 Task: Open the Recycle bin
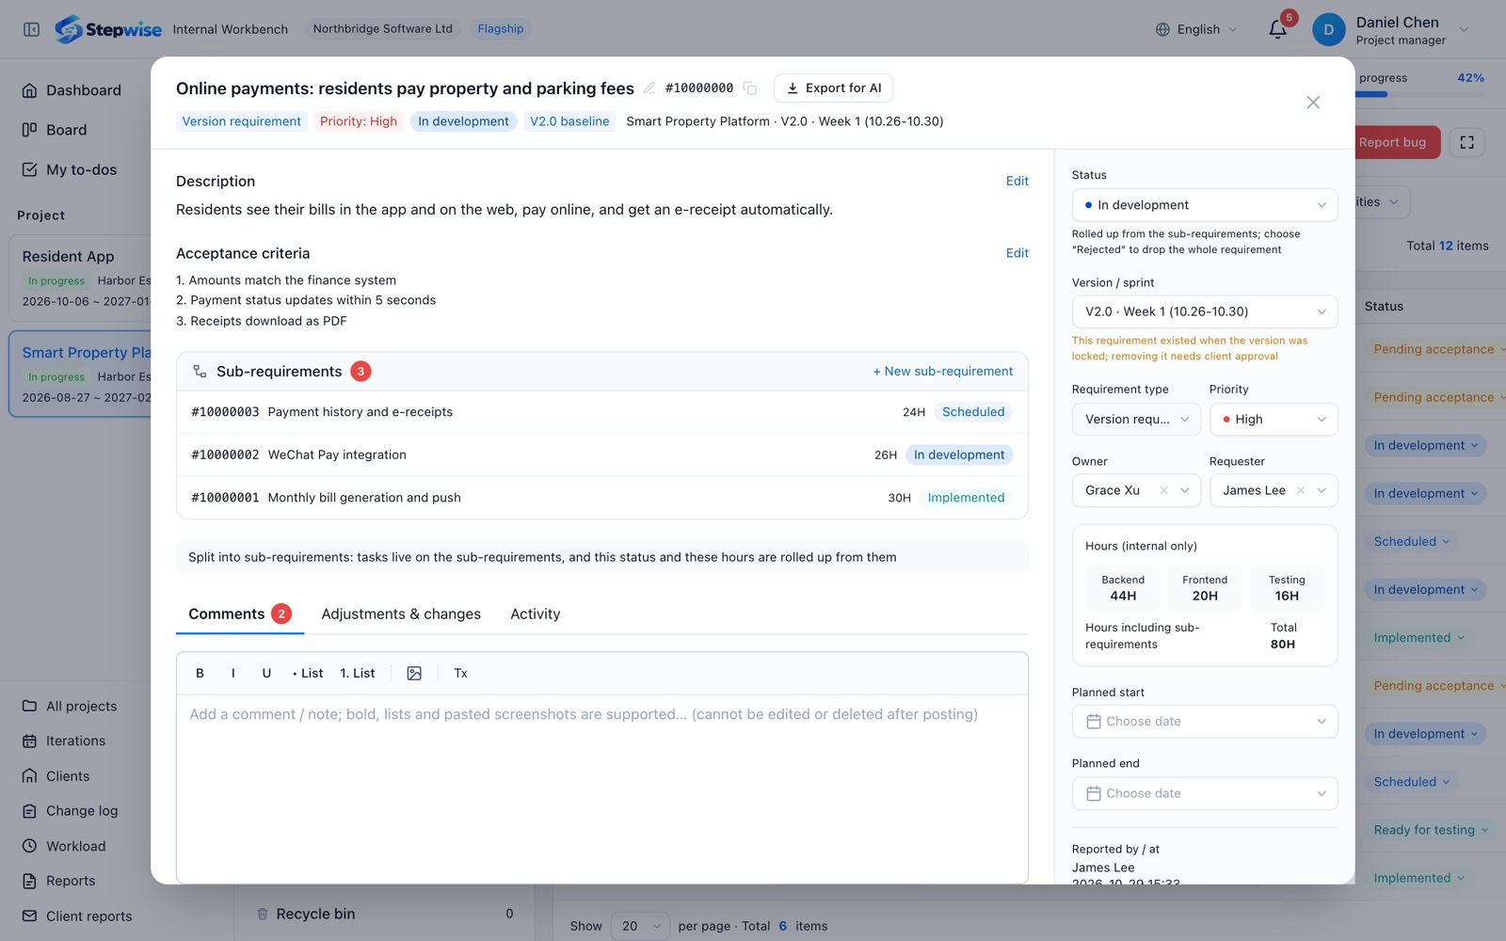coord(384,914)
